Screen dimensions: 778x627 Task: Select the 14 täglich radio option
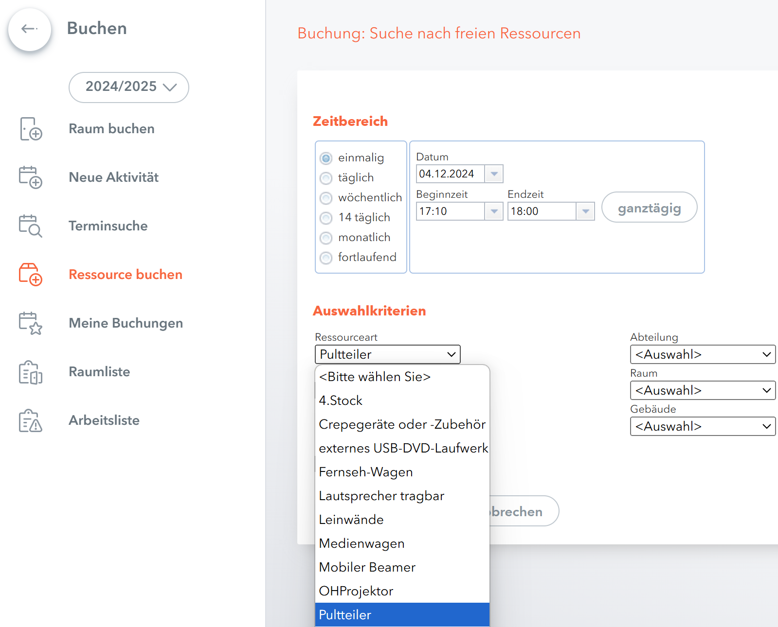pos(326,218)
